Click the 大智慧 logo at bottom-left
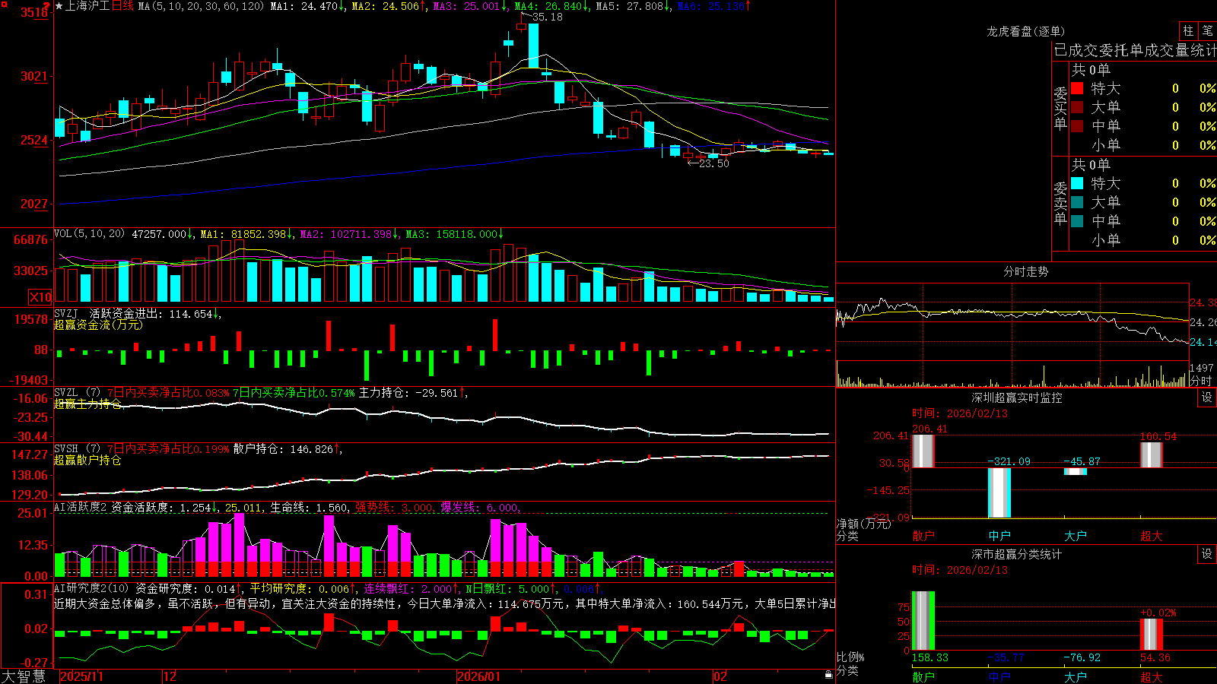The image size is (1217, 684). pos(24,676)
